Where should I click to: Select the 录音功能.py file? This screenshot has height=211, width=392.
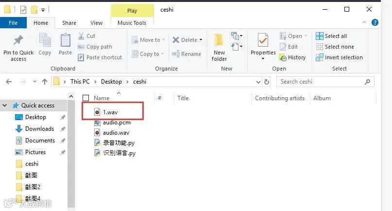[x=115, y=143]
